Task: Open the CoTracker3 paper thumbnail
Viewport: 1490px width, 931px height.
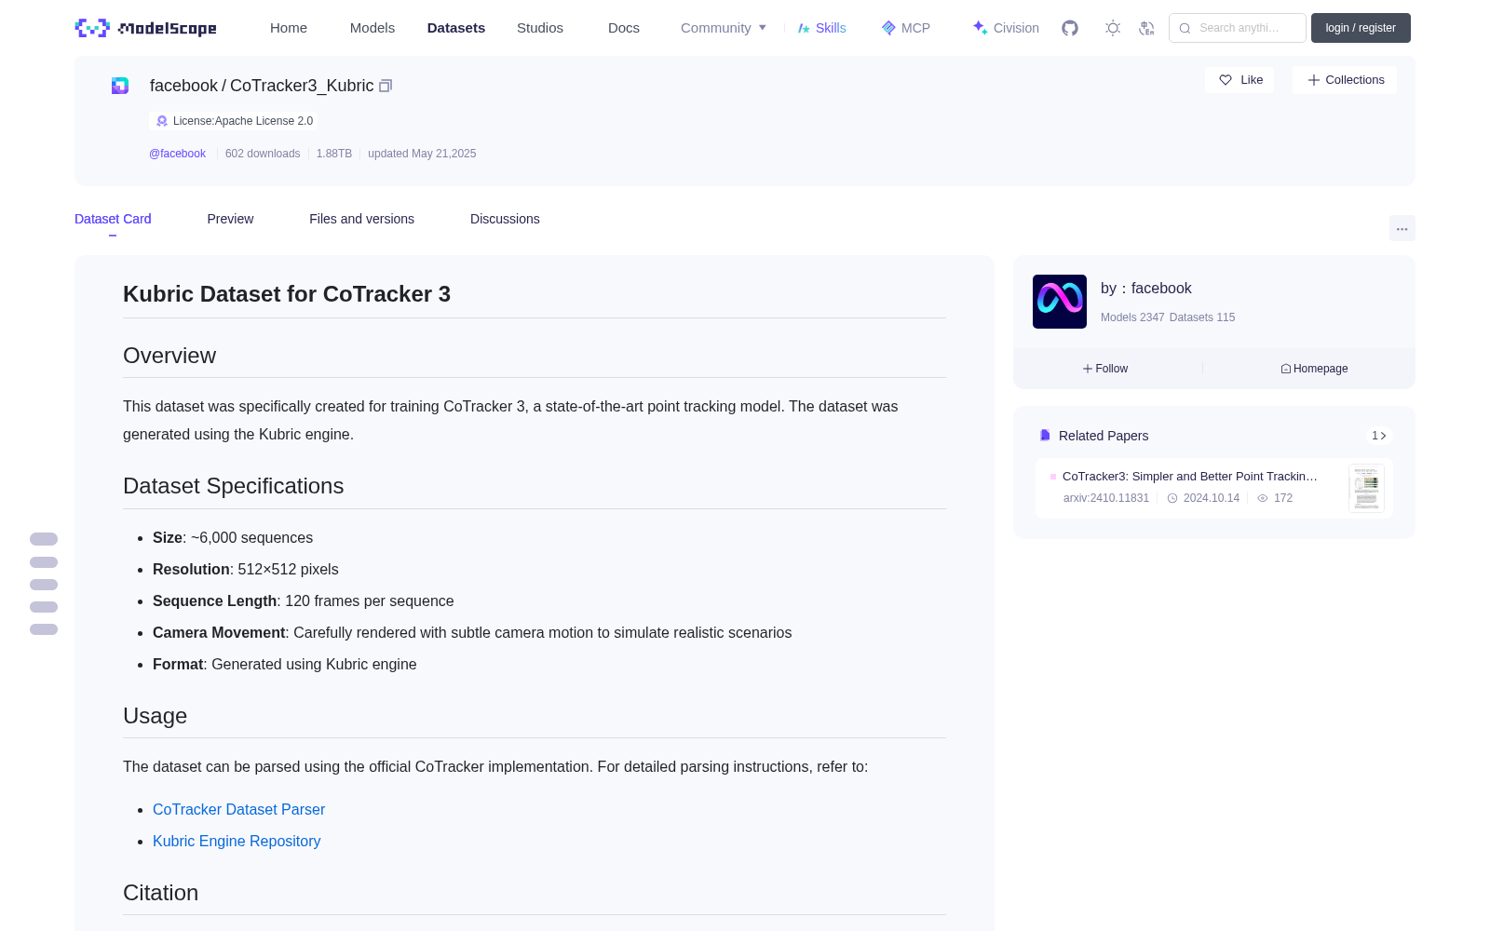Action: tap(1366, 488)
